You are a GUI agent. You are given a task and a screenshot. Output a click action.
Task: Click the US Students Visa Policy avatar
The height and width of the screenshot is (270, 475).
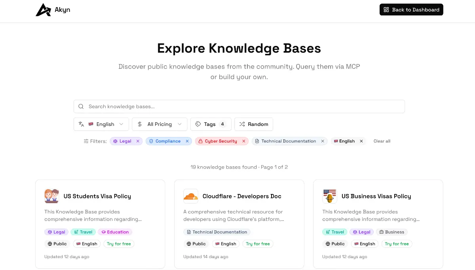point(51,196)
